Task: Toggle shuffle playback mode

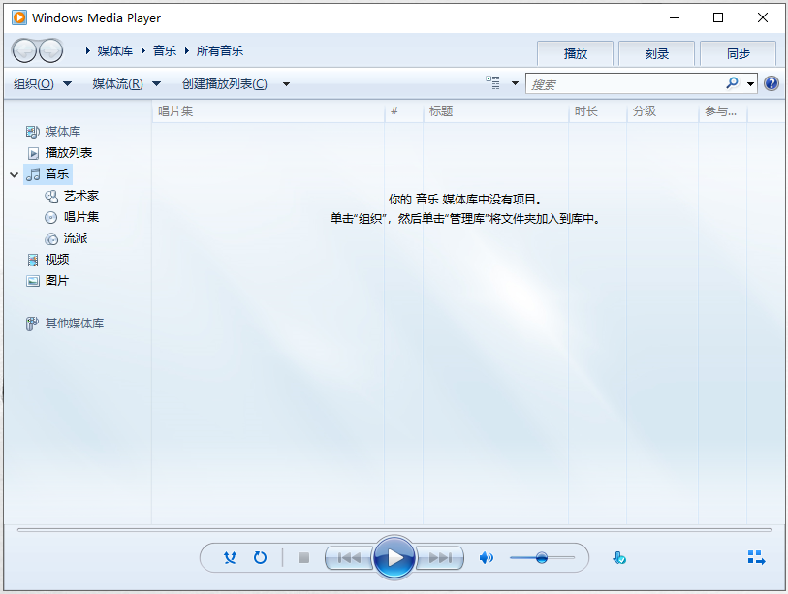Action: [230, 557]
